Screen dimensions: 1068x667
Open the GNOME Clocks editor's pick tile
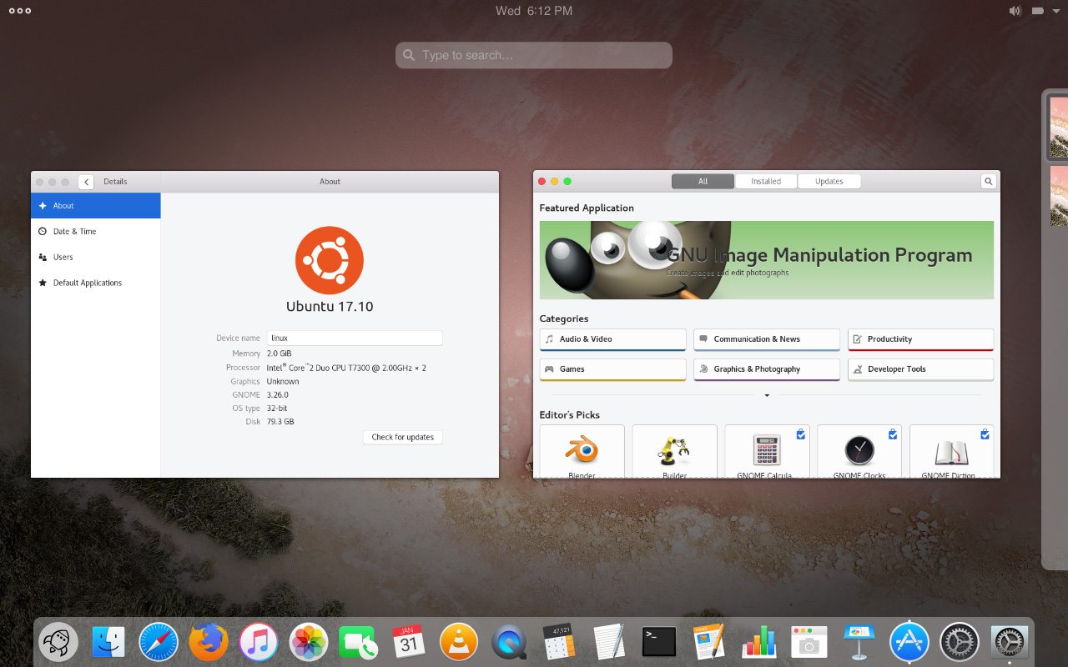[x=859, y=451]
